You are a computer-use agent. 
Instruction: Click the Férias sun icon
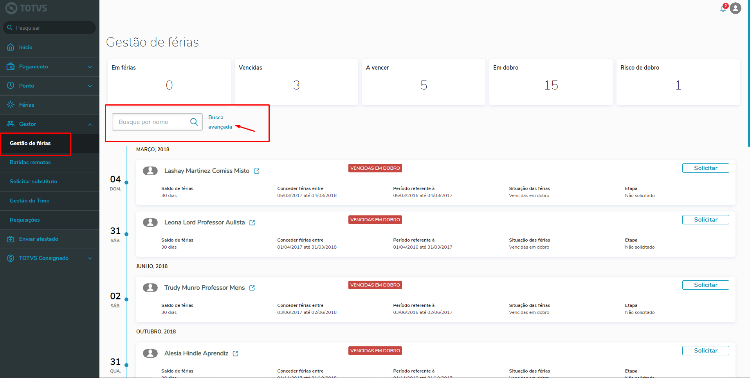11,105
